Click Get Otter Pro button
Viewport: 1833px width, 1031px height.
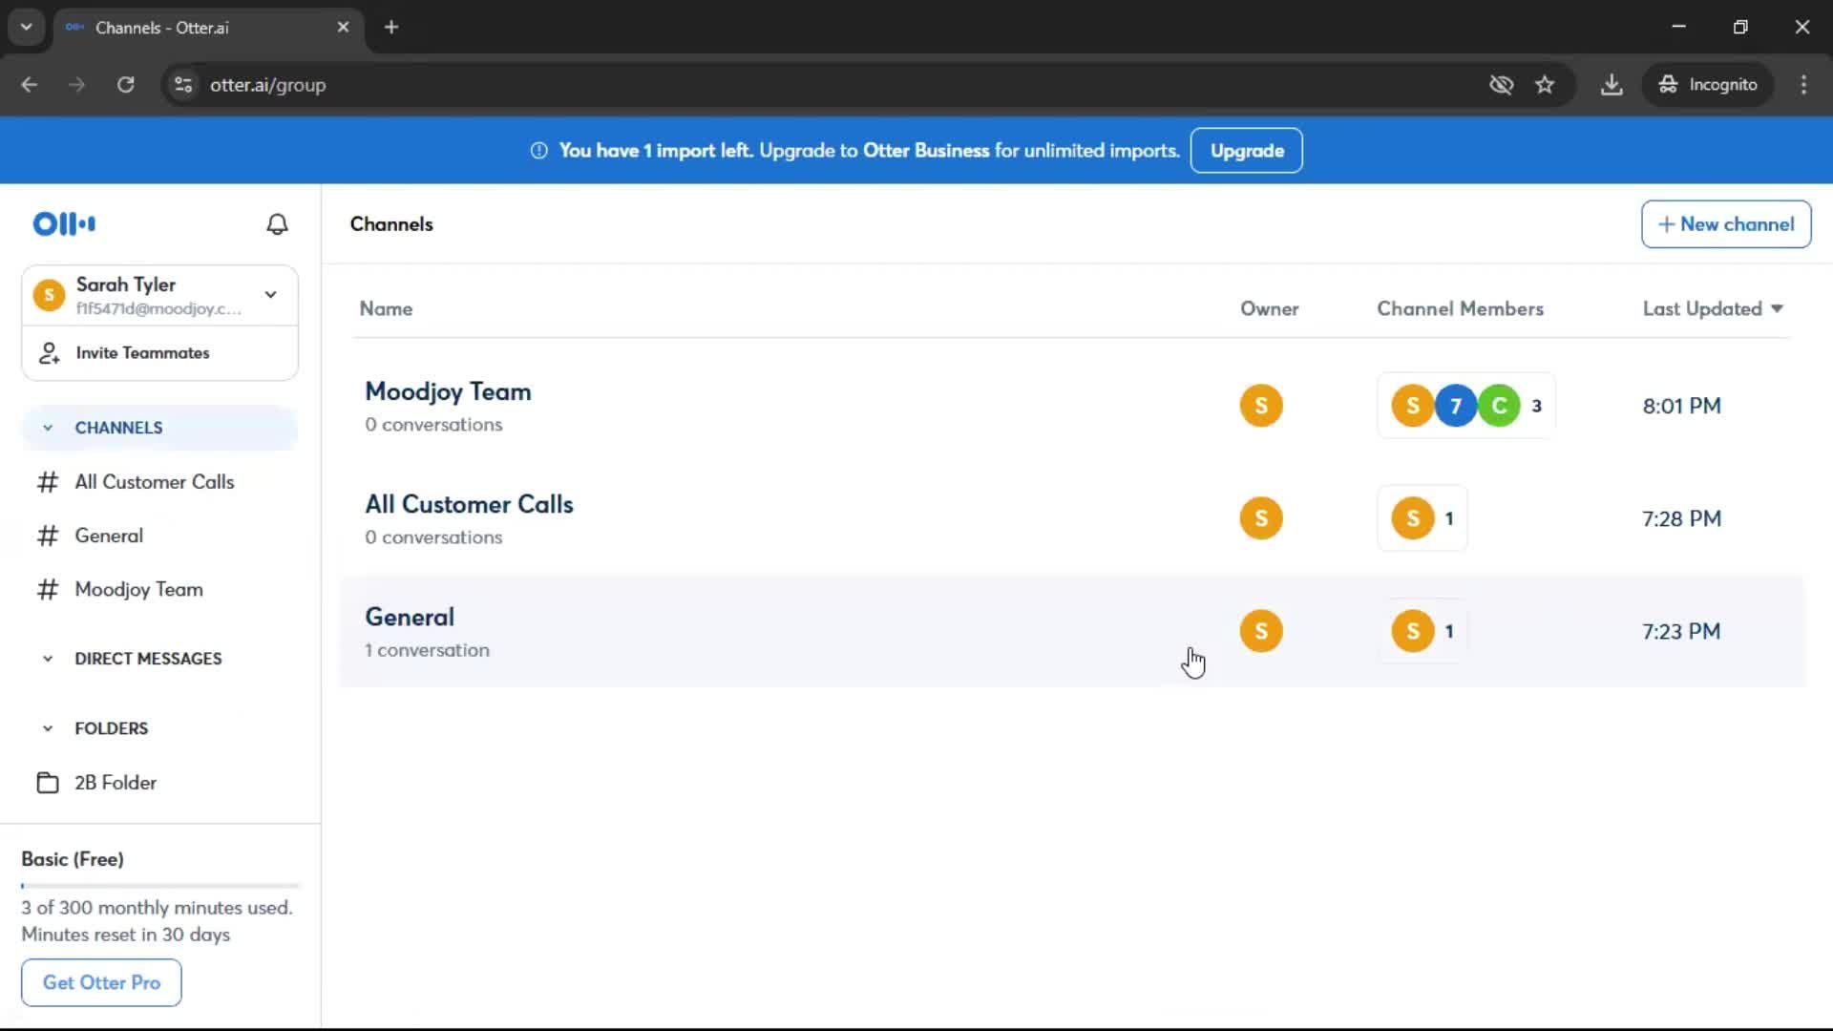101,982
